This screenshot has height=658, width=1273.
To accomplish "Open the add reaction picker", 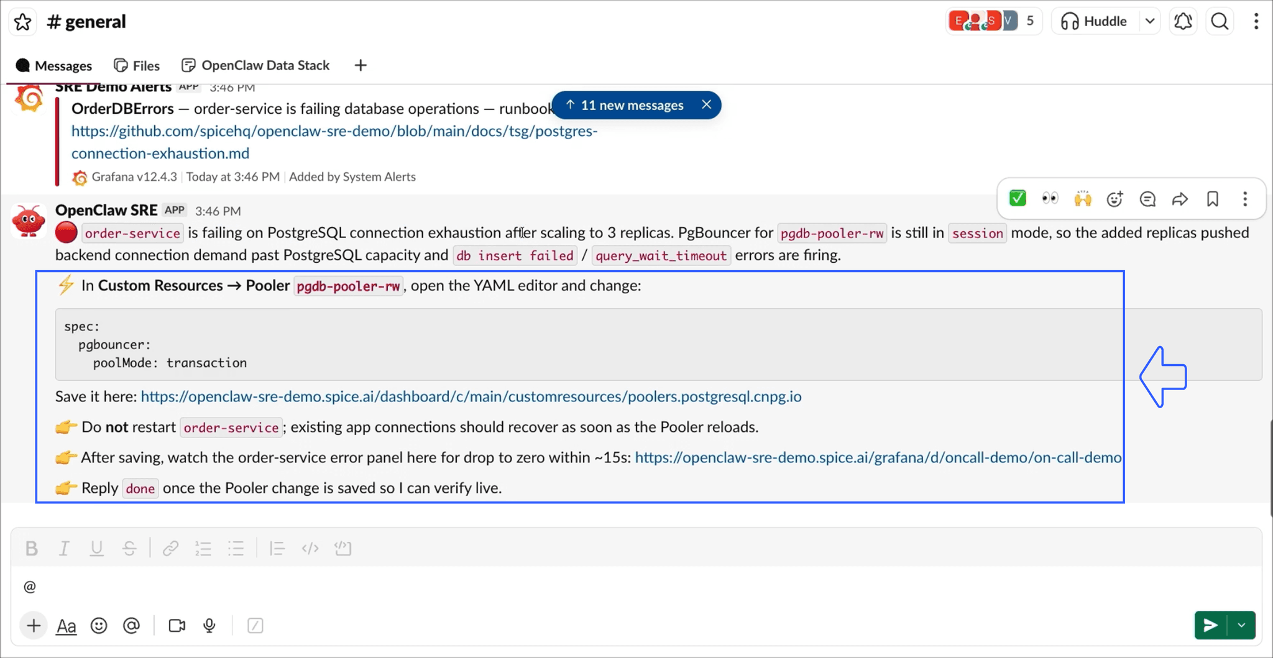I will [x=1115, y=199].
